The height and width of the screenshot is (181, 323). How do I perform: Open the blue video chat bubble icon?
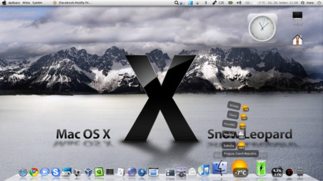pyautogui.click(x=44, y=172)
